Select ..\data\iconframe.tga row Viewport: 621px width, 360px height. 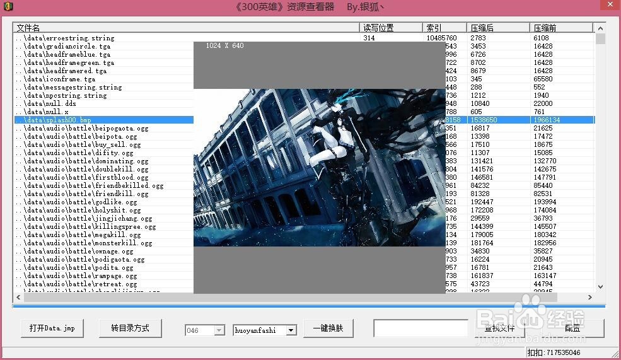104,79
